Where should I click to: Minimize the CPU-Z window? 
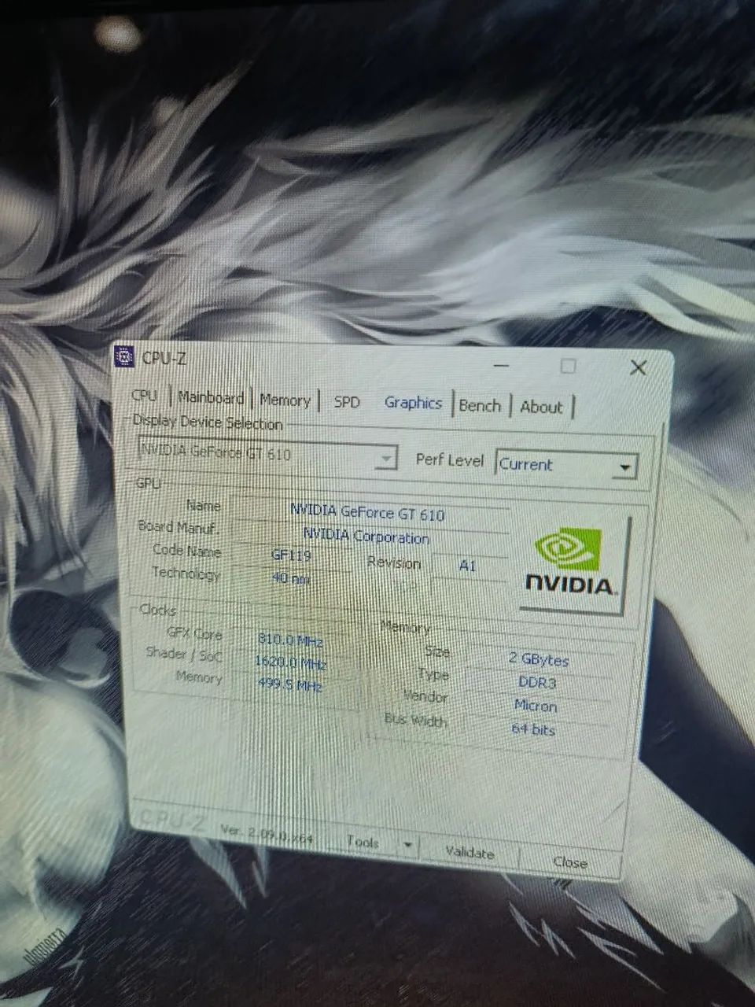[x=502, y=366]
